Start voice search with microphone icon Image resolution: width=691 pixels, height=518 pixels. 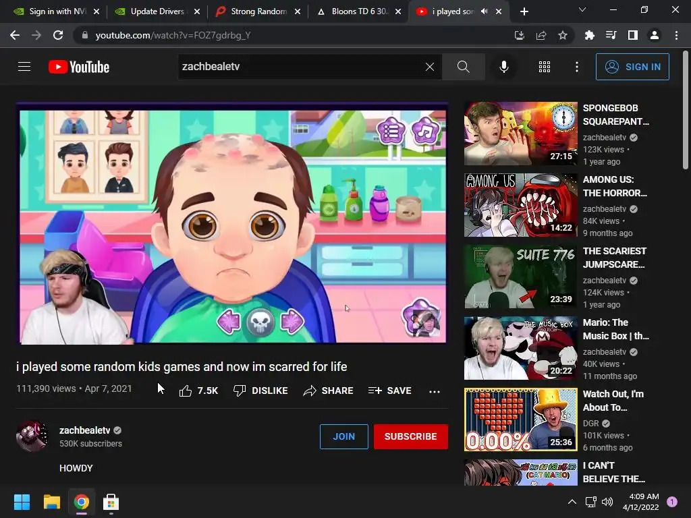(503, 67)
